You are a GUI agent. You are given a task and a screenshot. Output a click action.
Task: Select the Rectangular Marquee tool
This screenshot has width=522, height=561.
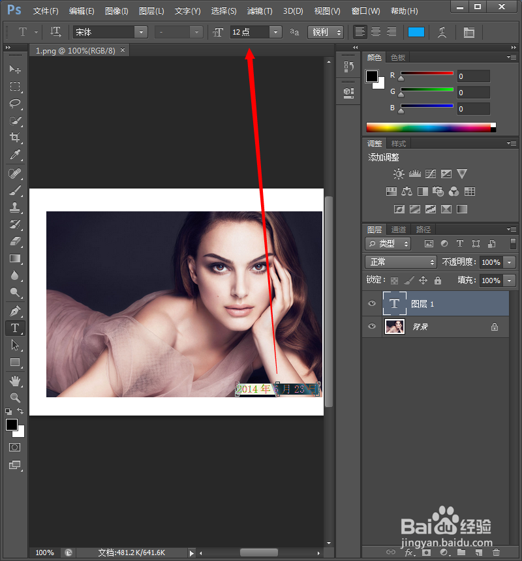point(14,86)
